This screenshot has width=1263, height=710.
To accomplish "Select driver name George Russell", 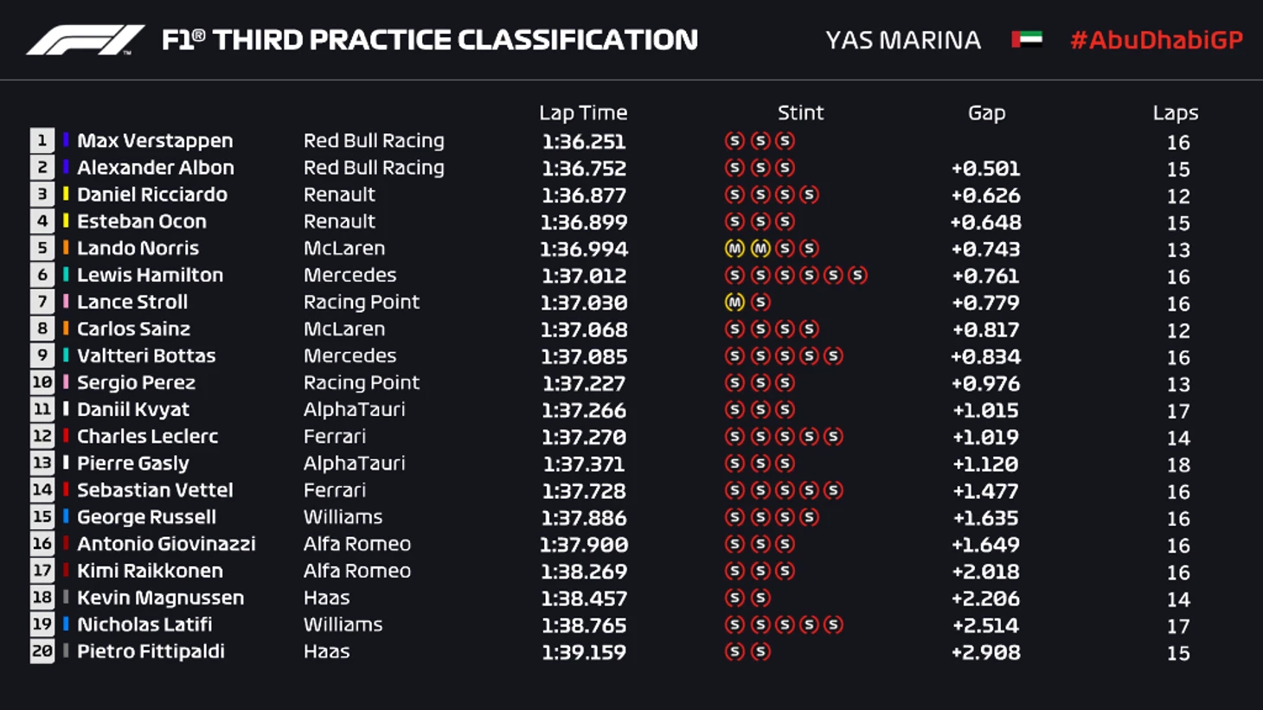I will (146, 517).
